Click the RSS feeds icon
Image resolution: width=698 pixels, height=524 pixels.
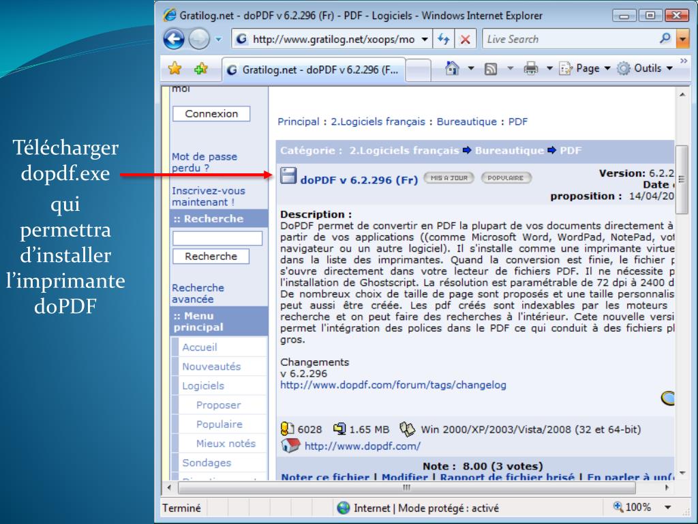(x=491, y=69)
